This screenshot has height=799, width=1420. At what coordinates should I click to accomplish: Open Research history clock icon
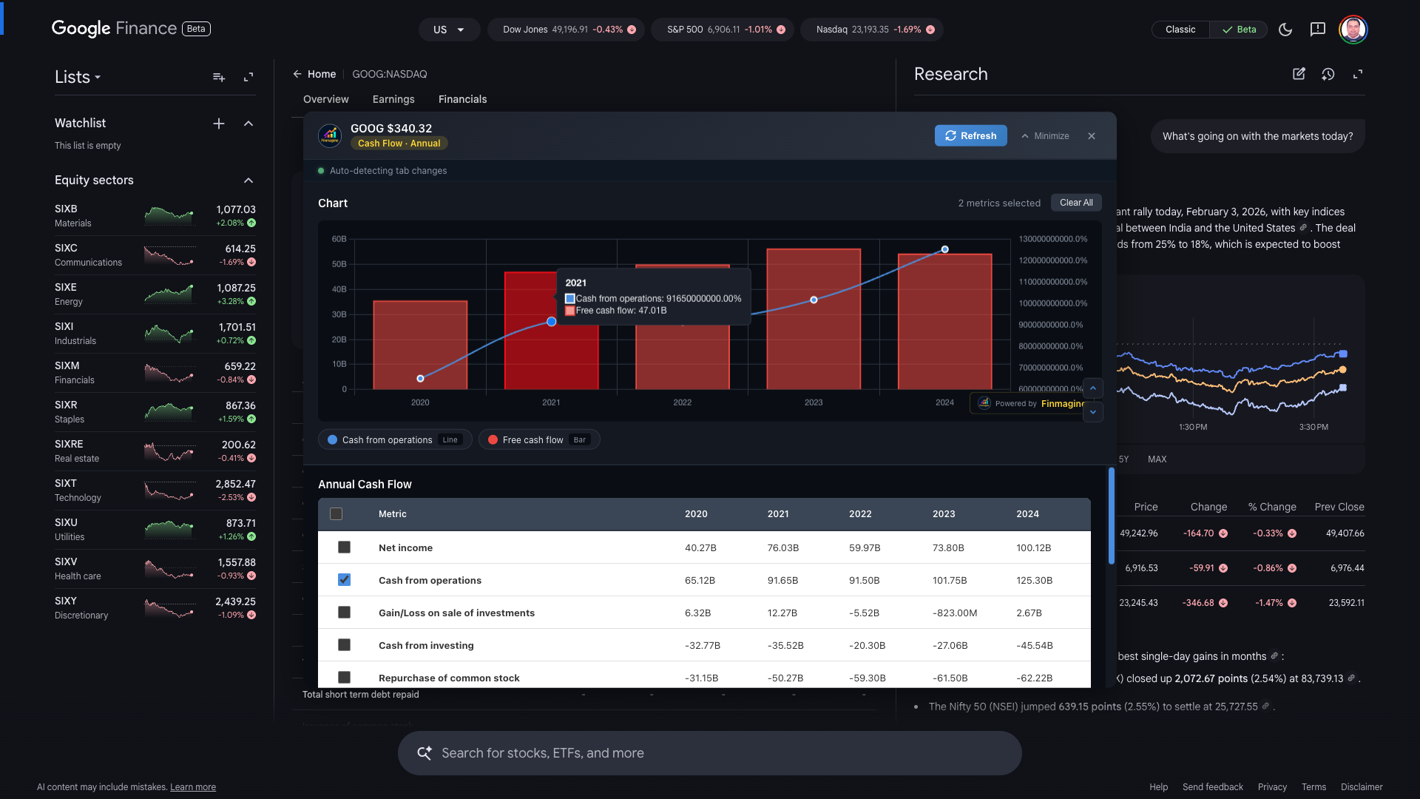(x=1328, y=74)
